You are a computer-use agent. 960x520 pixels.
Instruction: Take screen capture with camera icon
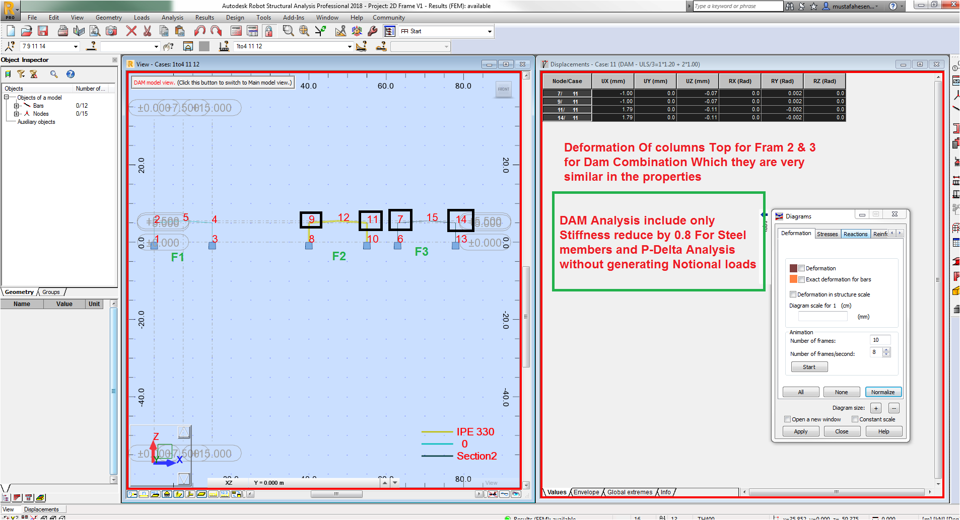tap(111, 31)
